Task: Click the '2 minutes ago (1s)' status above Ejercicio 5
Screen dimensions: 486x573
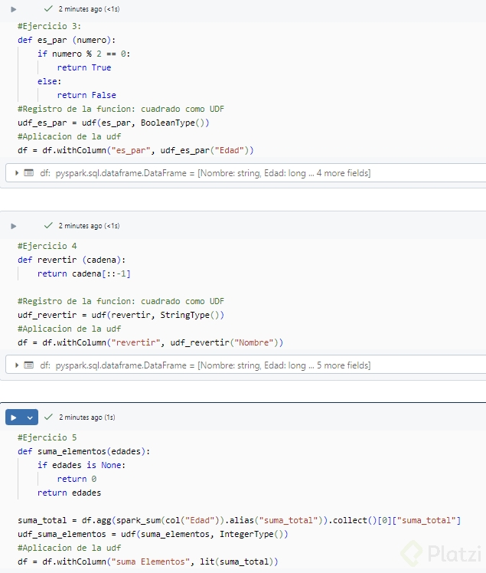Action: pyautogui.click(x=87, y=417)
